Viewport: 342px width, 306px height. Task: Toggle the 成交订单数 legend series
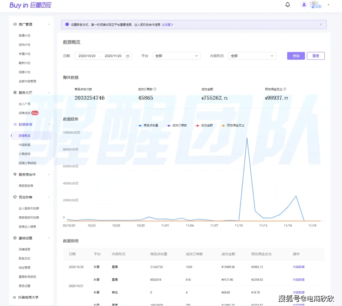pos(177,125)
